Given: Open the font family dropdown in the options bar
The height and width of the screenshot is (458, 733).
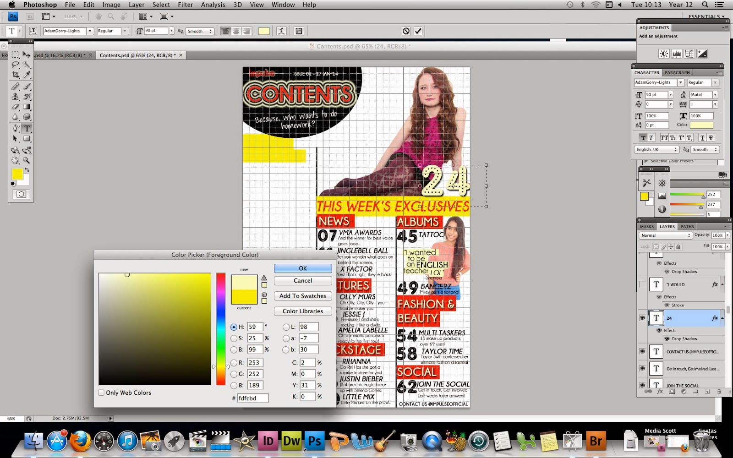Looking at the screenshot, I should 90,31.
